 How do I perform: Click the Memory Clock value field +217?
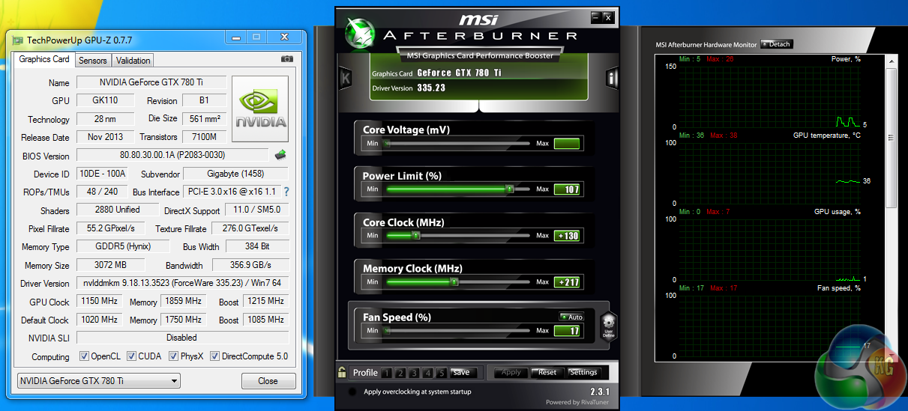(567, 282)
